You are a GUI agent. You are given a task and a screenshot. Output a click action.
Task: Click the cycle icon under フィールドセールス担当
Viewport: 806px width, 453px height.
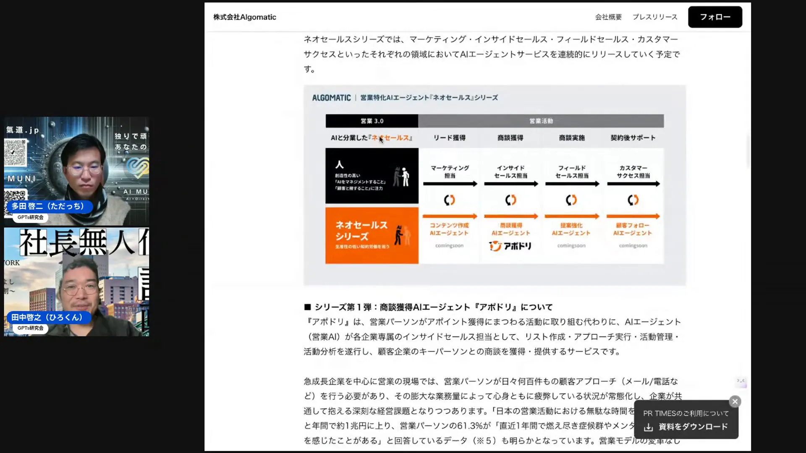point(571,200)
